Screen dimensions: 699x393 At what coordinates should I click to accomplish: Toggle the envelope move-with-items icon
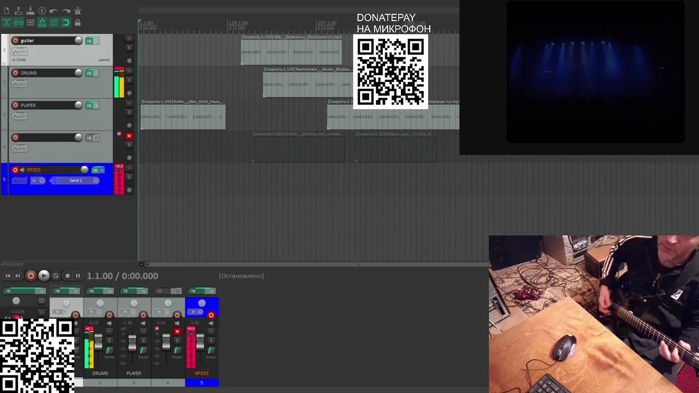pos(42,22)
